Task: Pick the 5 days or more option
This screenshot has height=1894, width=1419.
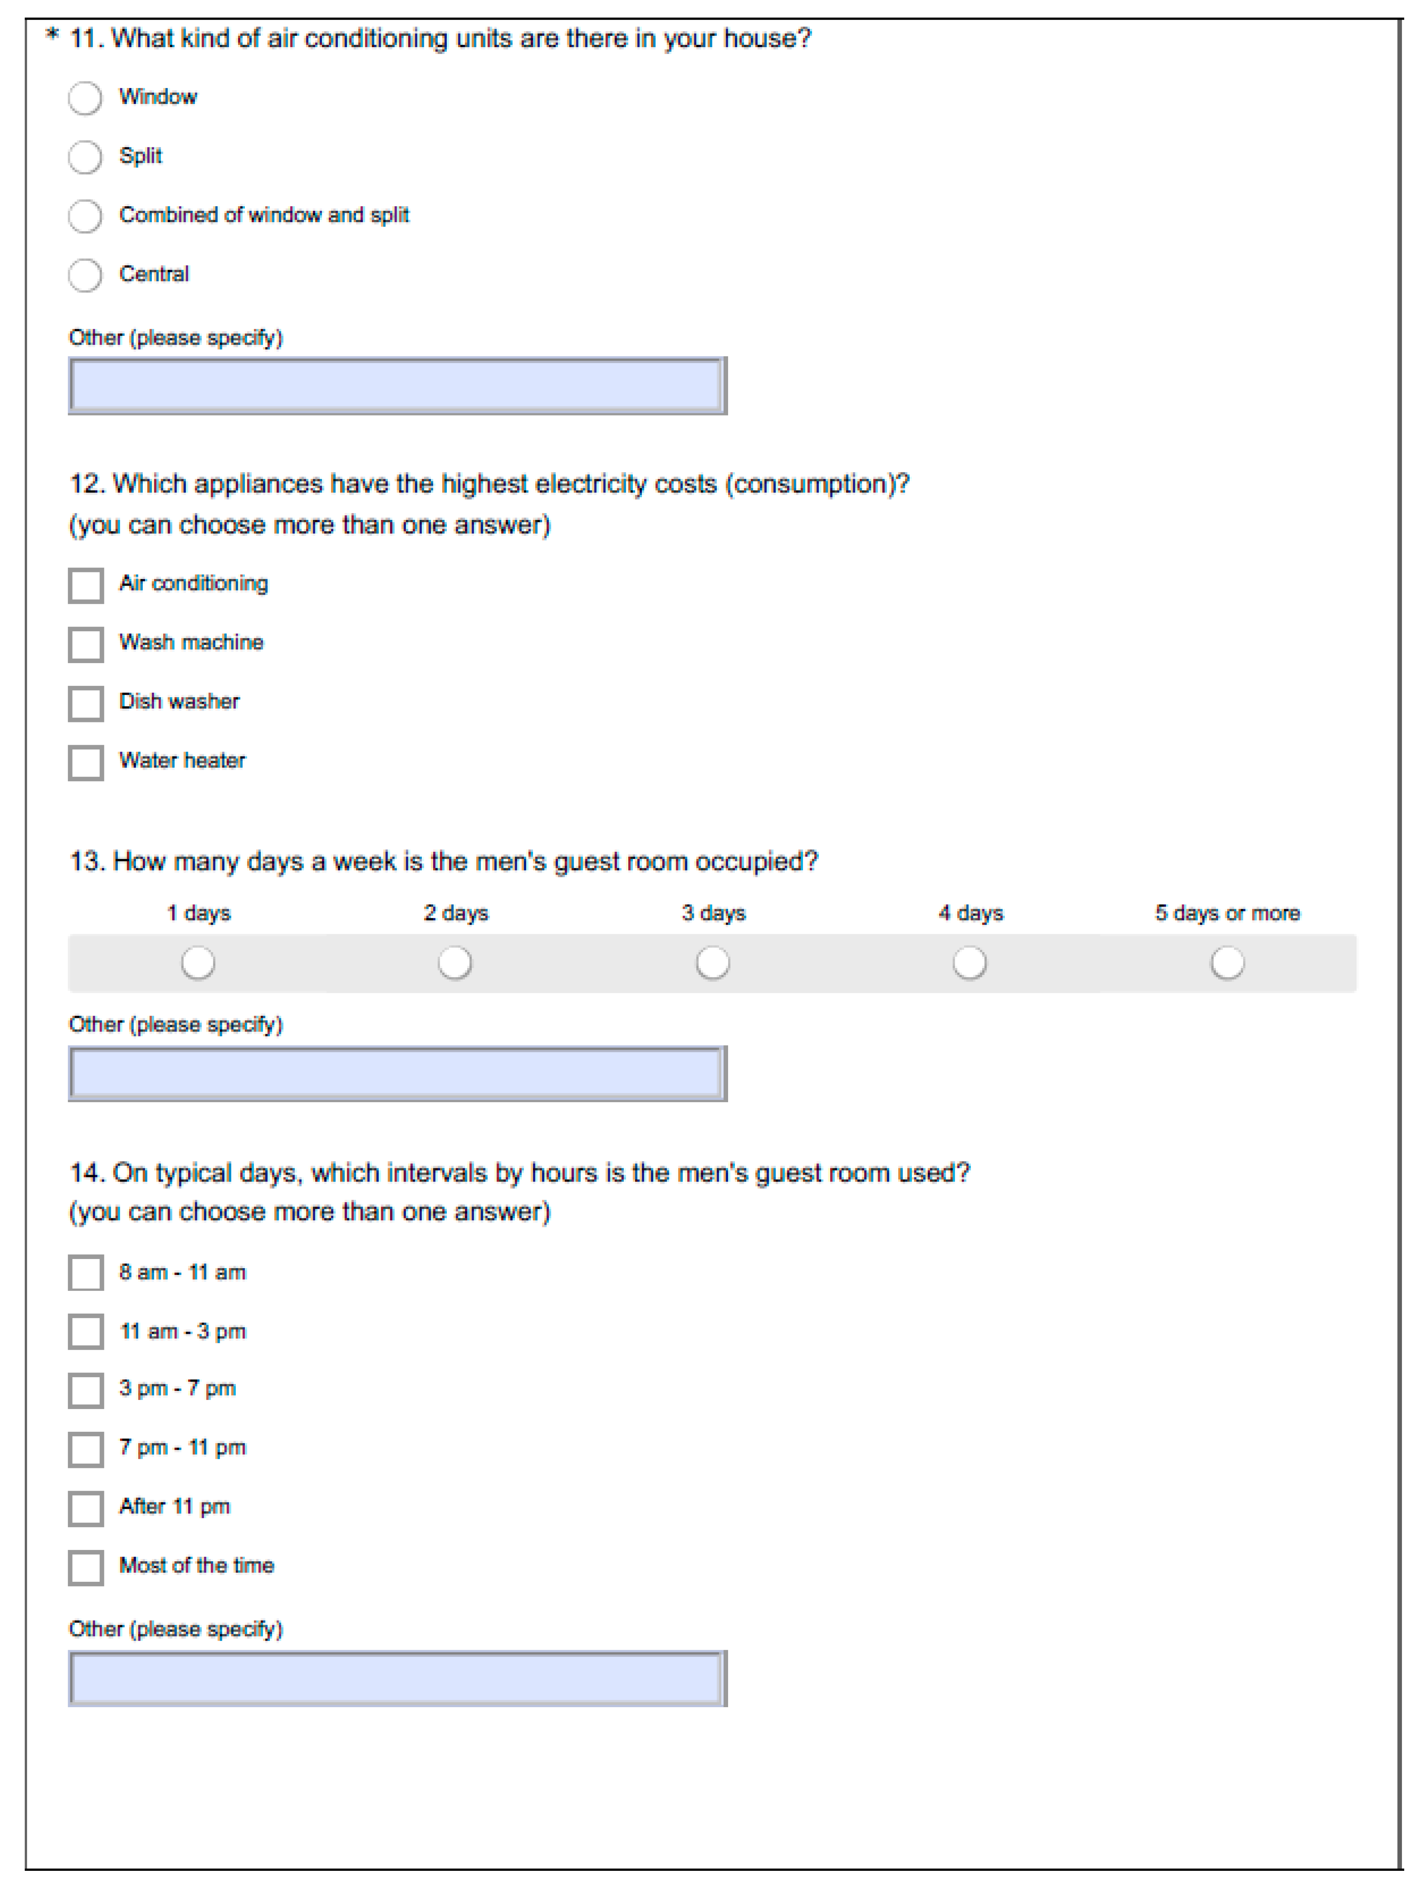Action: pos(1227,962)
